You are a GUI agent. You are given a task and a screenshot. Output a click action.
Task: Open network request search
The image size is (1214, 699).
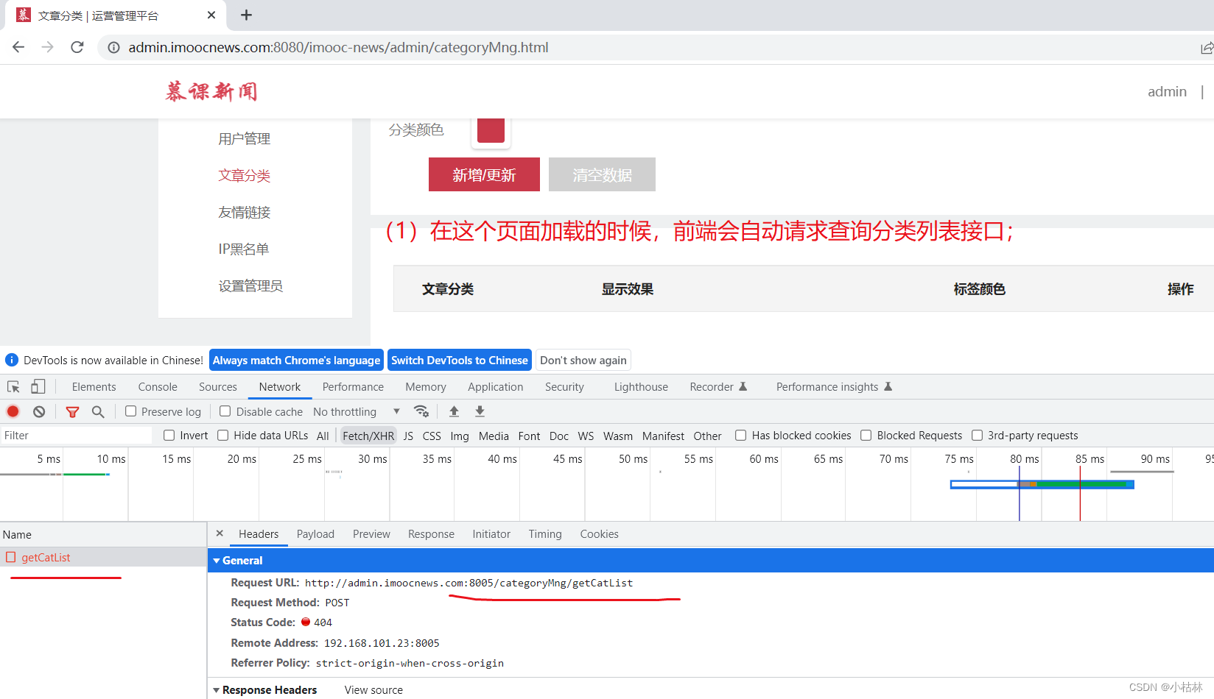pyautogui.click(x=98, y=411)
